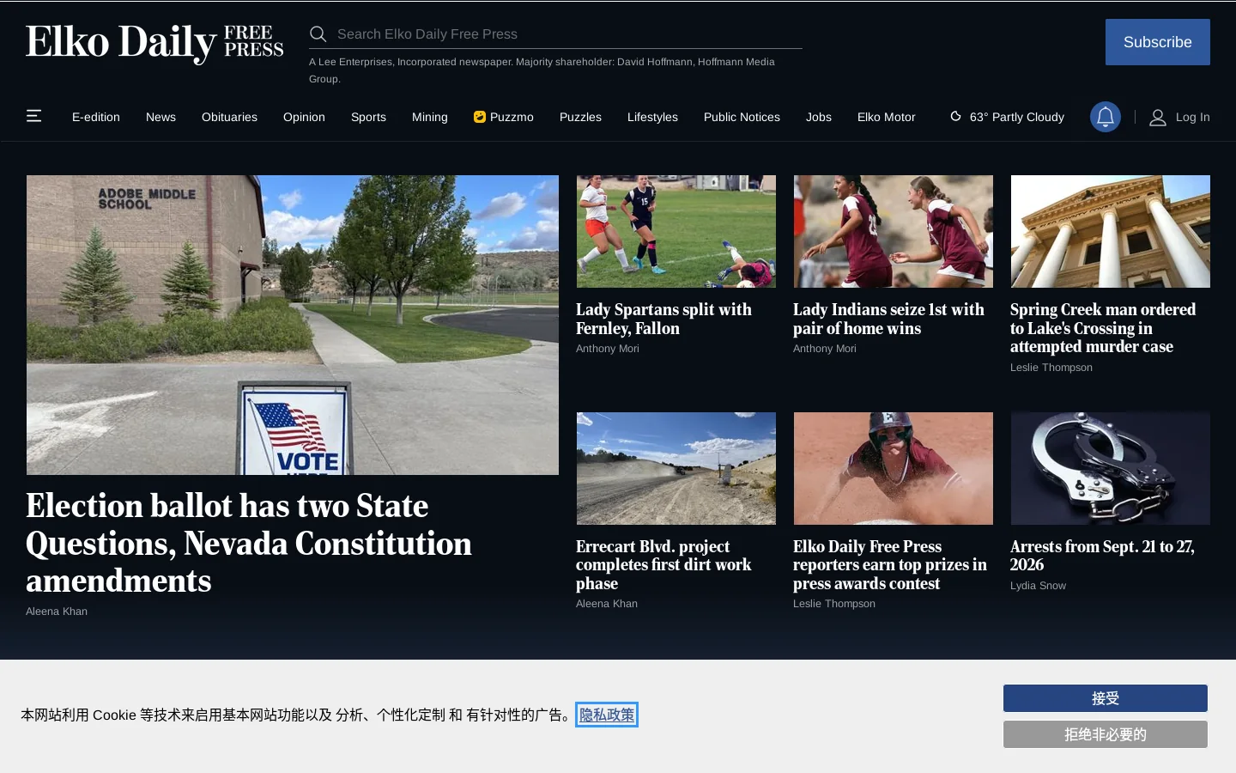Open the News section
This screenshot has height=773, width=1236.
pos(161,117)
